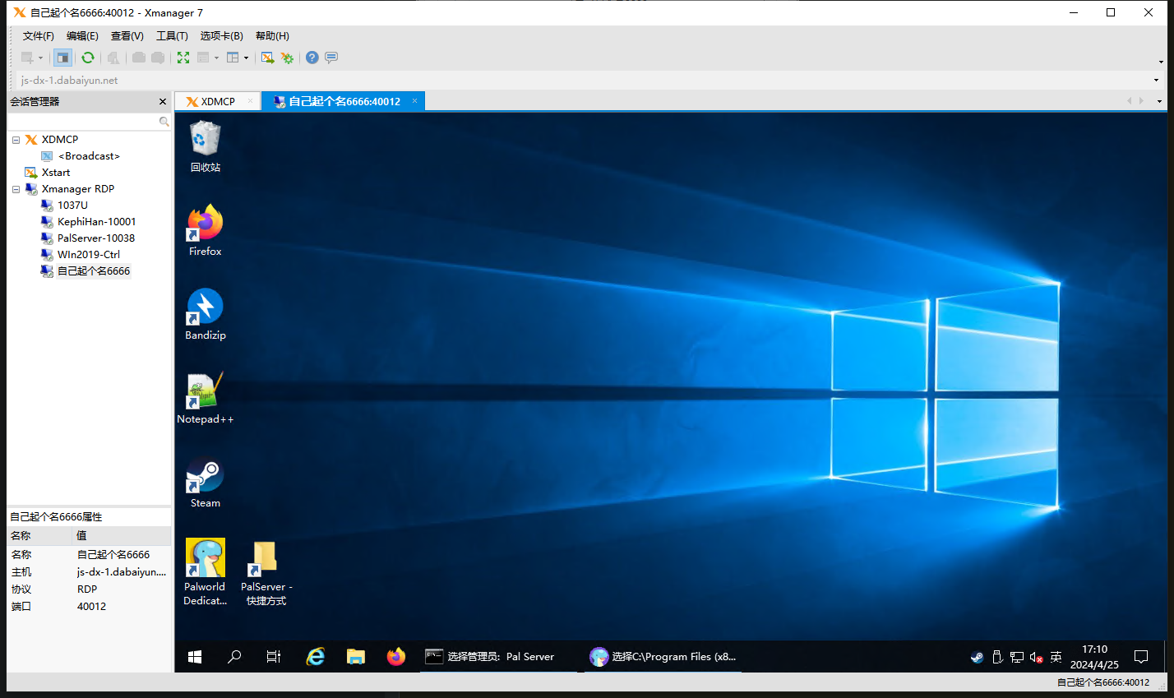This screenshot has width=1174, height=698.
Task: Open the tab list dropdown at the tab bar's right end
Action: [x=1159, y=102]
